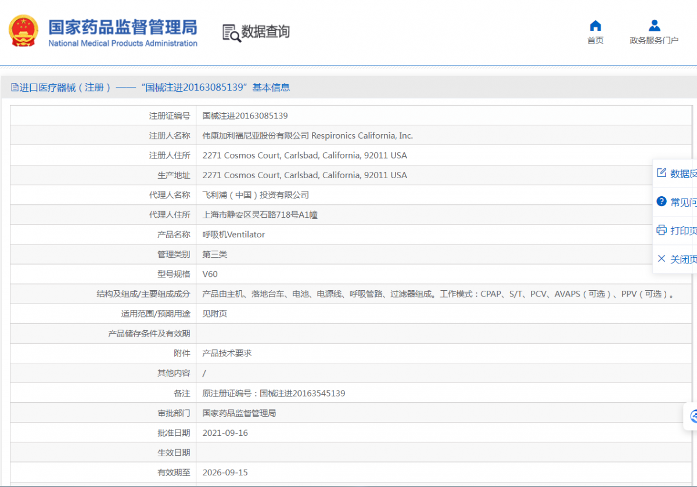Click the product composition description text
Screen dimensions: 697x487
tap(439, 294)
